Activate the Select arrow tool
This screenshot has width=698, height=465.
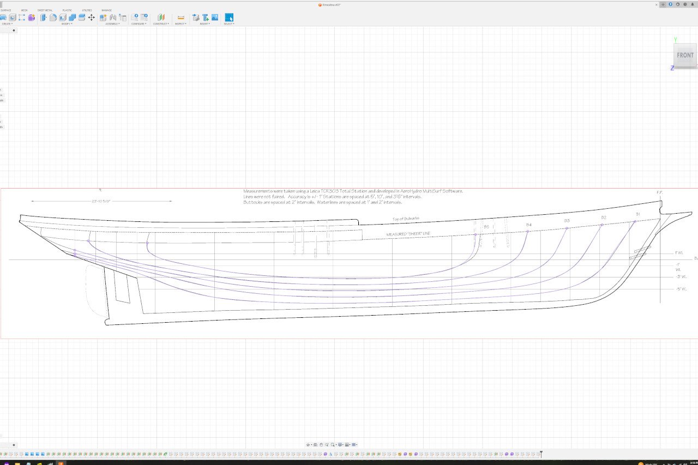[229, 17]
